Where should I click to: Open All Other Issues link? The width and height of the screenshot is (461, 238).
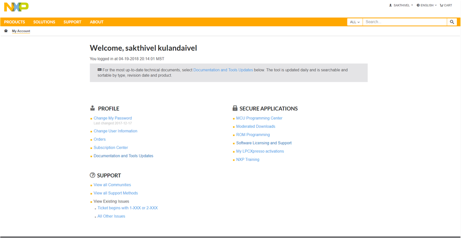111,216
